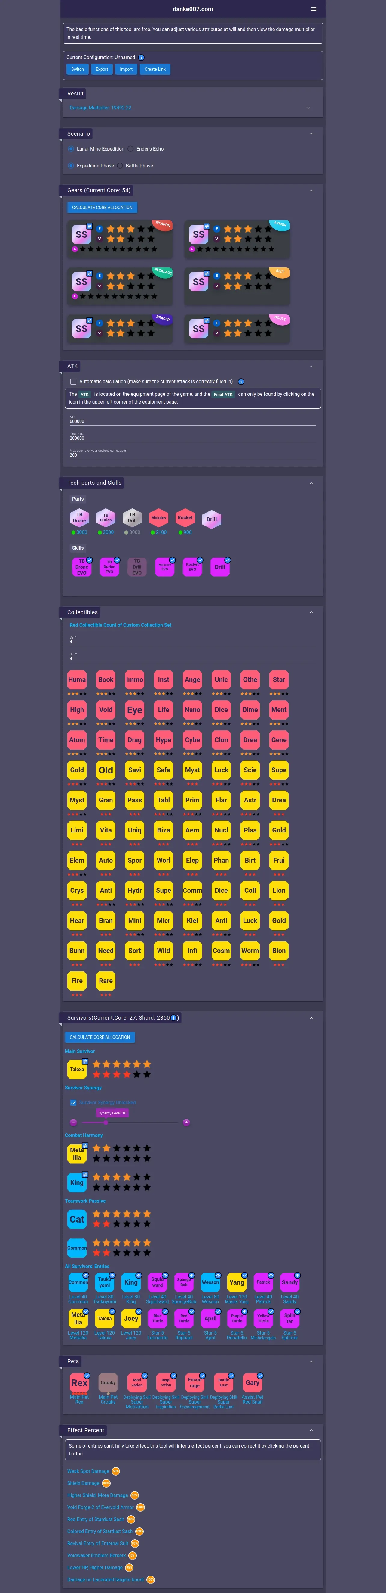Click the Create Link button
This screenshot has height=1593, width=386.
coord(155,69)
